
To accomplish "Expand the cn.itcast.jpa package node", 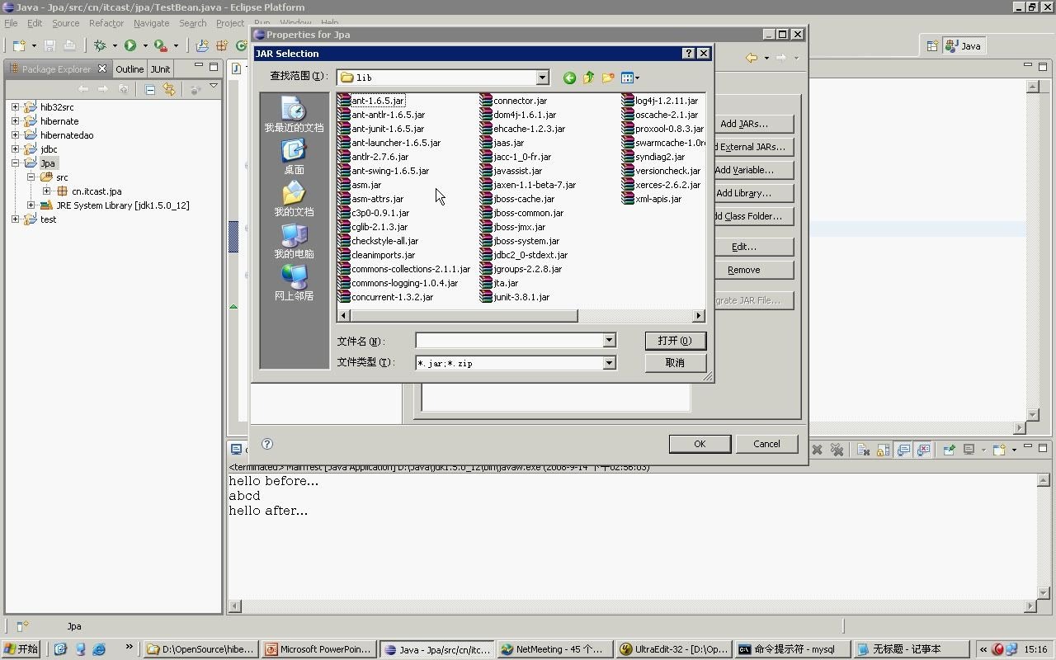I will point(46,191).
